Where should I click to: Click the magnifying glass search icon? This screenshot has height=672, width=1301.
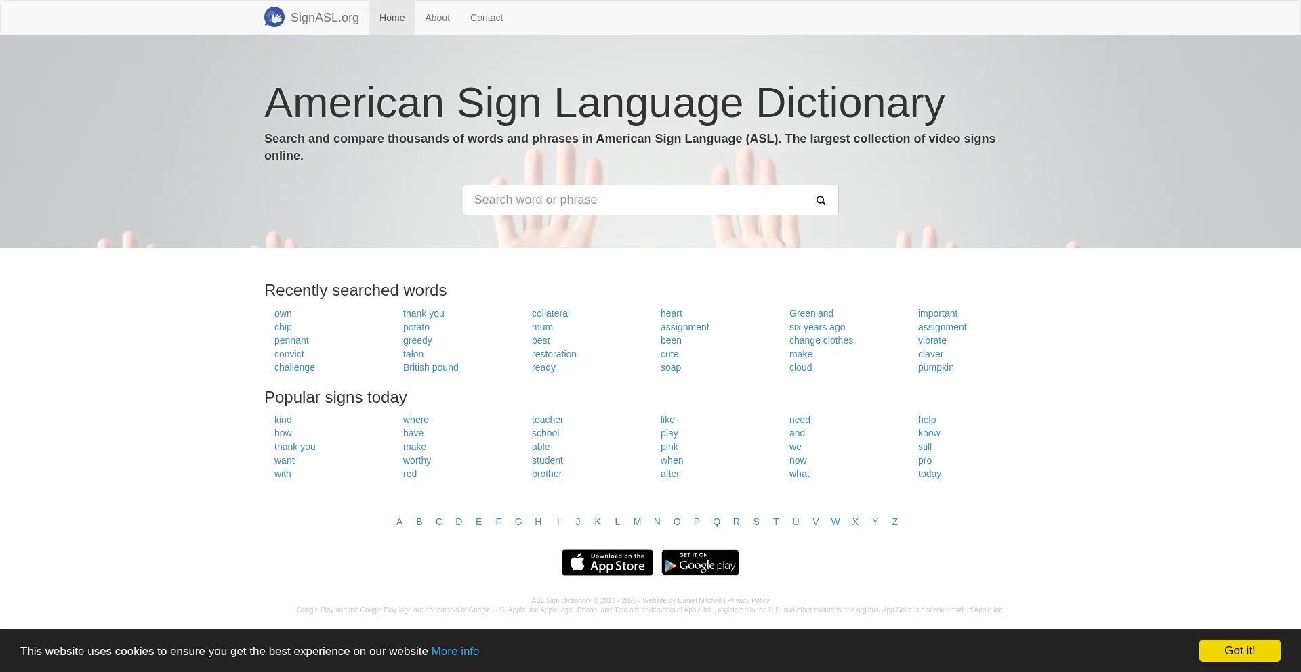[x=821, y=200]
